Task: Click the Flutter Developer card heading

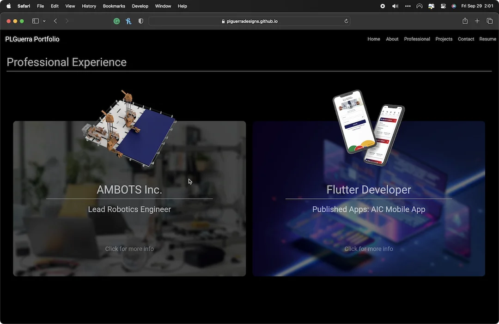Action: click(369, 190)
